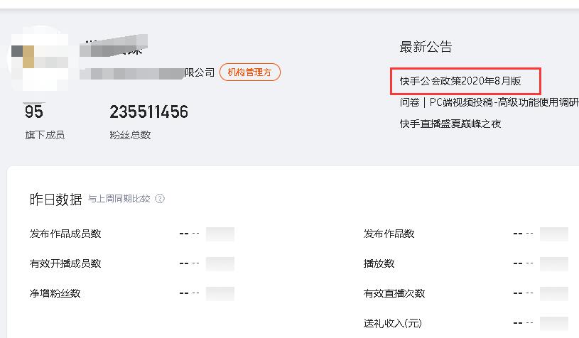Click the 与上周同期比较 text
Viewport: 579px width, 338px height.
point(119,200)
